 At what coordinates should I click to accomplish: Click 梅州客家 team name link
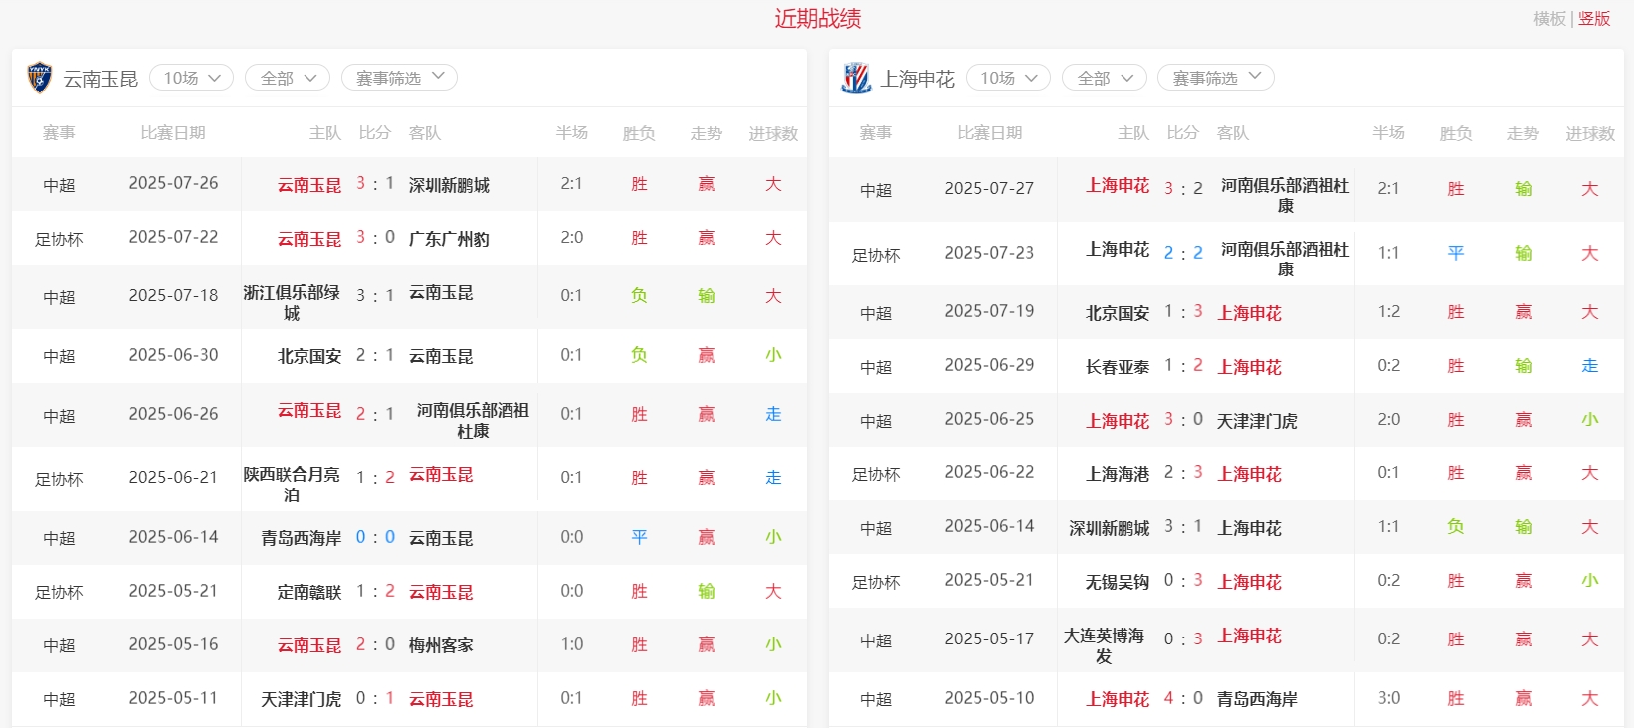[441, 645]
